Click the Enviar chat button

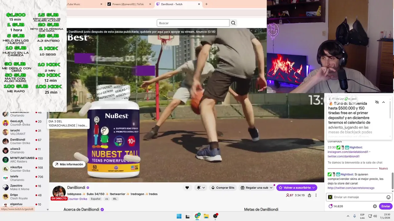(x=386, y=206)
